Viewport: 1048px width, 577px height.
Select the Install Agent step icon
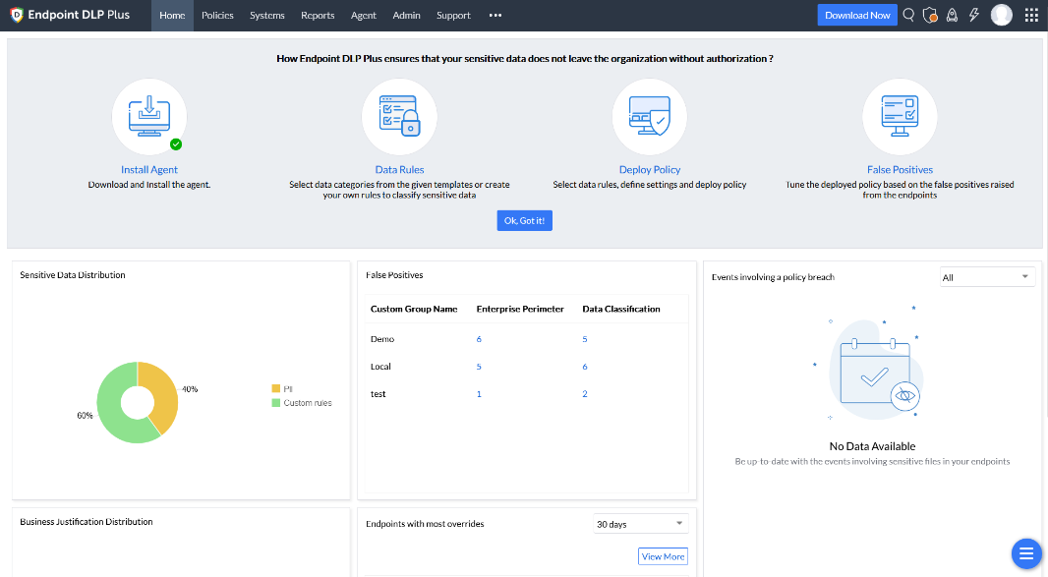click(148, 115)
